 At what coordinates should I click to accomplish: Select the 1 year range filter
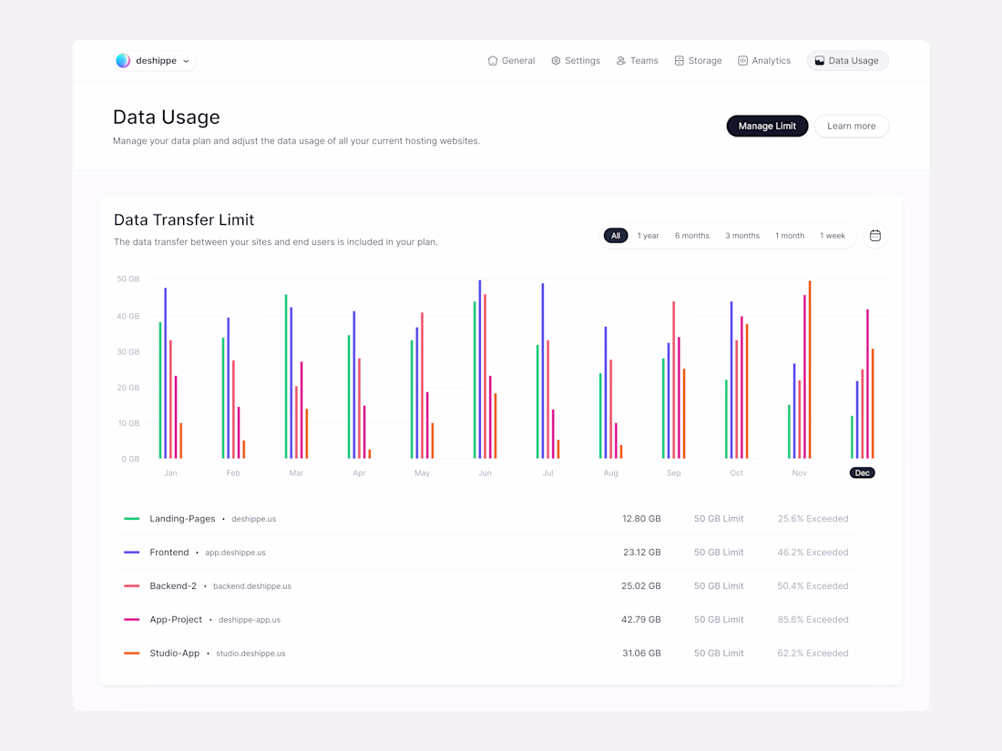point(648,236)
